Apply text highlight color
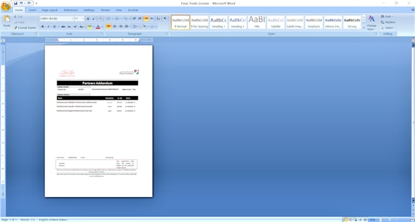 click(x=90, y=27)
